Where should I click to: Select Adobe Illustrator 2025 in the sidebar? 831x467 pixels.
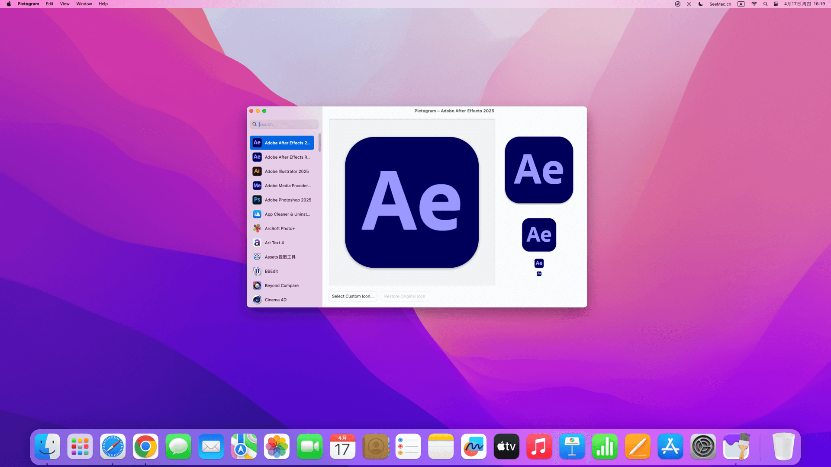pyautogui.click(x=287, y=171)
